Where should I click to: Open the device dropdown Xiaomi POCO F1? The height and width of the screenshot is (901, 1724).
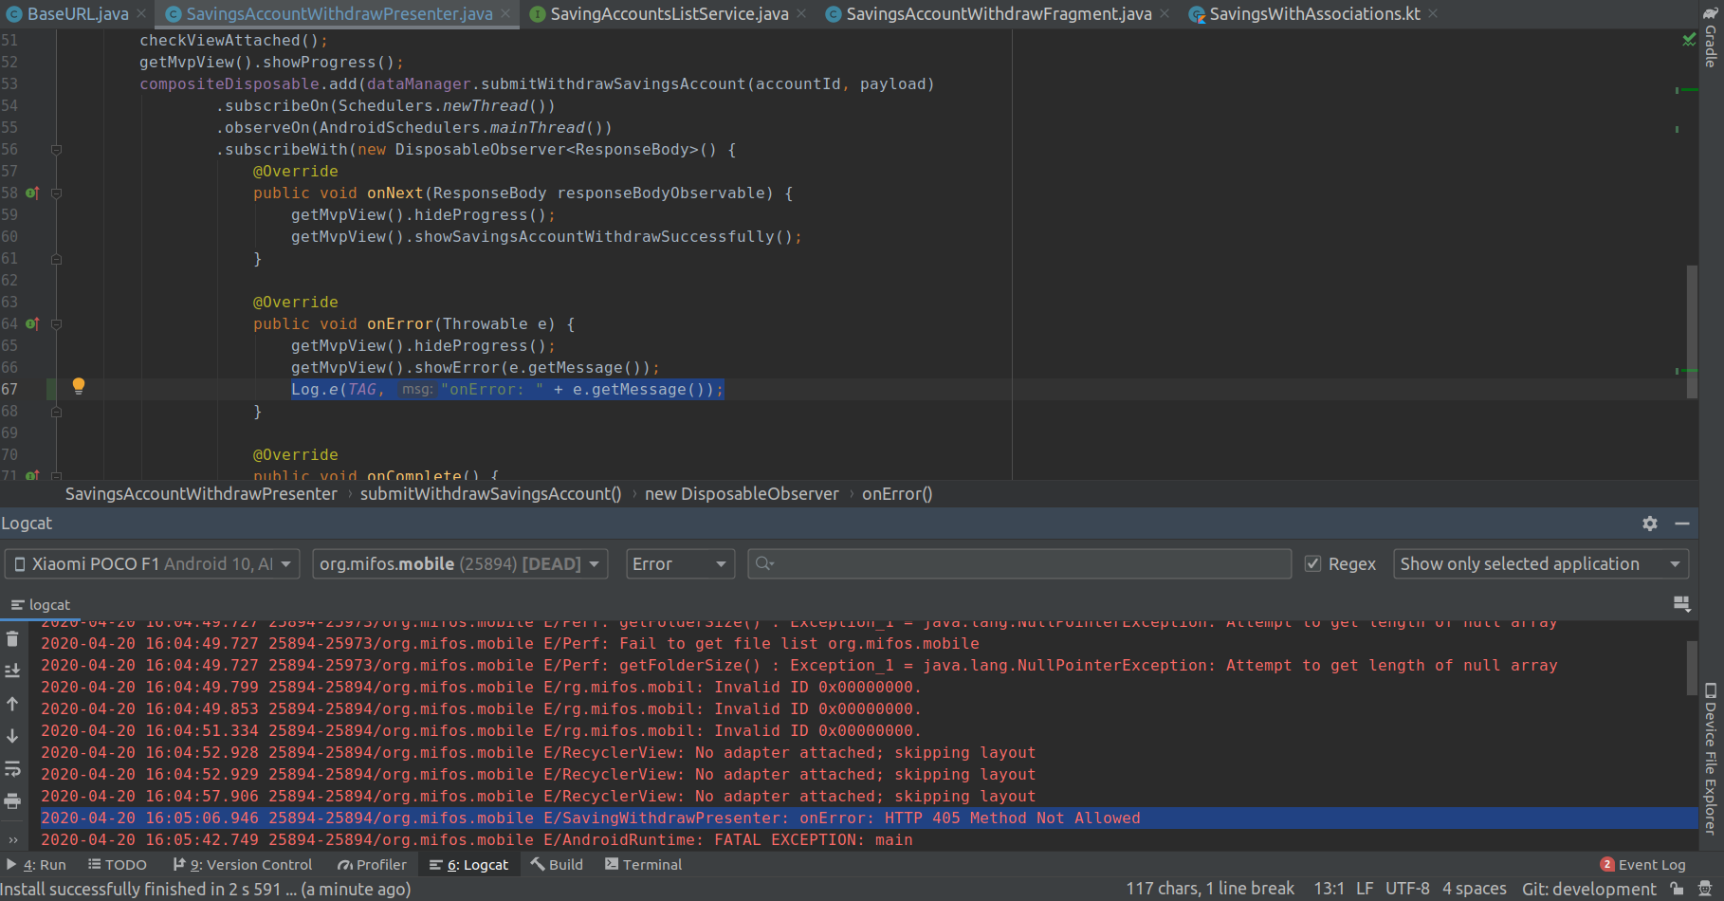coord(153,564)
